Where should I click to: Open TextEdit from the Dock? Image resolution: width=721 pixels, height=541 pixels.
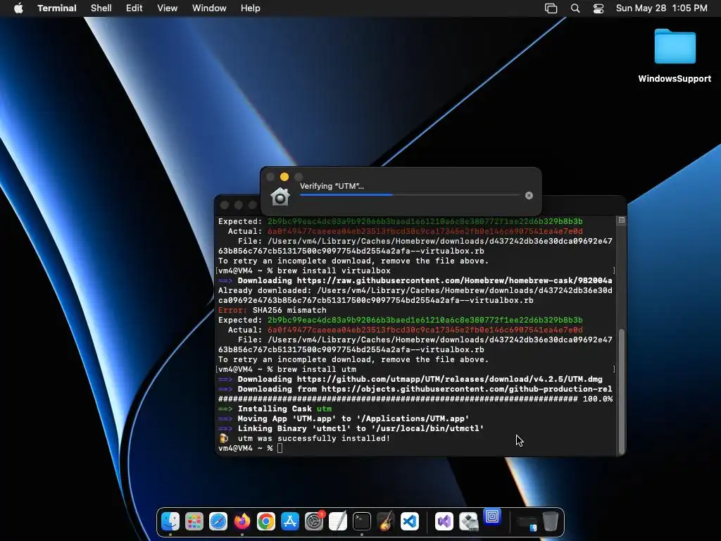pos(338,521)
